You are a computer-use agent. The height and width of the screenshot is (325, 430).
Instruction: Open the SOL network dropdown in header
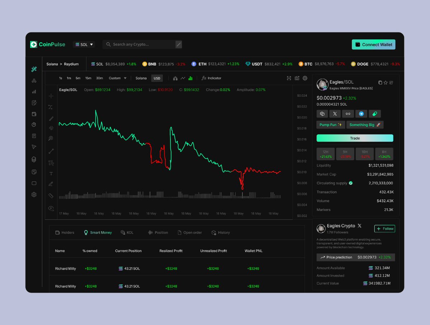tap(84, 45)
